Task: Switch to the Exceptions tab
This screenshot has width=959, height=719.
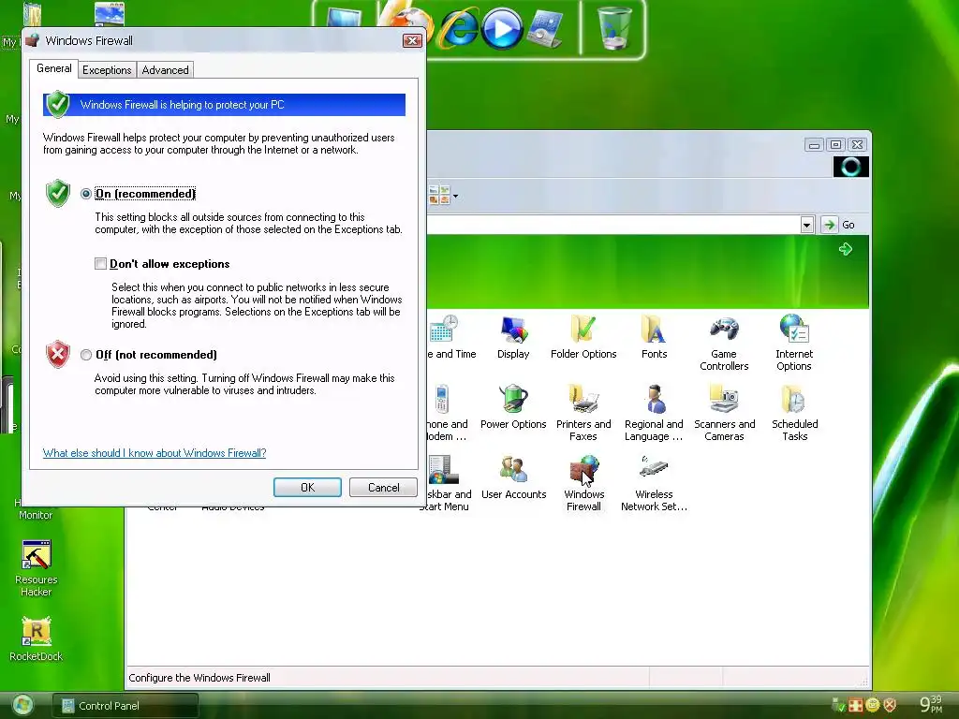Action: pos(107,69)
